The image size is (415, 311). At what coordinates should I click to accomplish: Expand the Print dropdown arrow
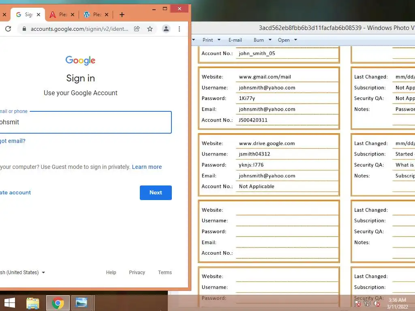pyautogui.click(x=219, y=40)
